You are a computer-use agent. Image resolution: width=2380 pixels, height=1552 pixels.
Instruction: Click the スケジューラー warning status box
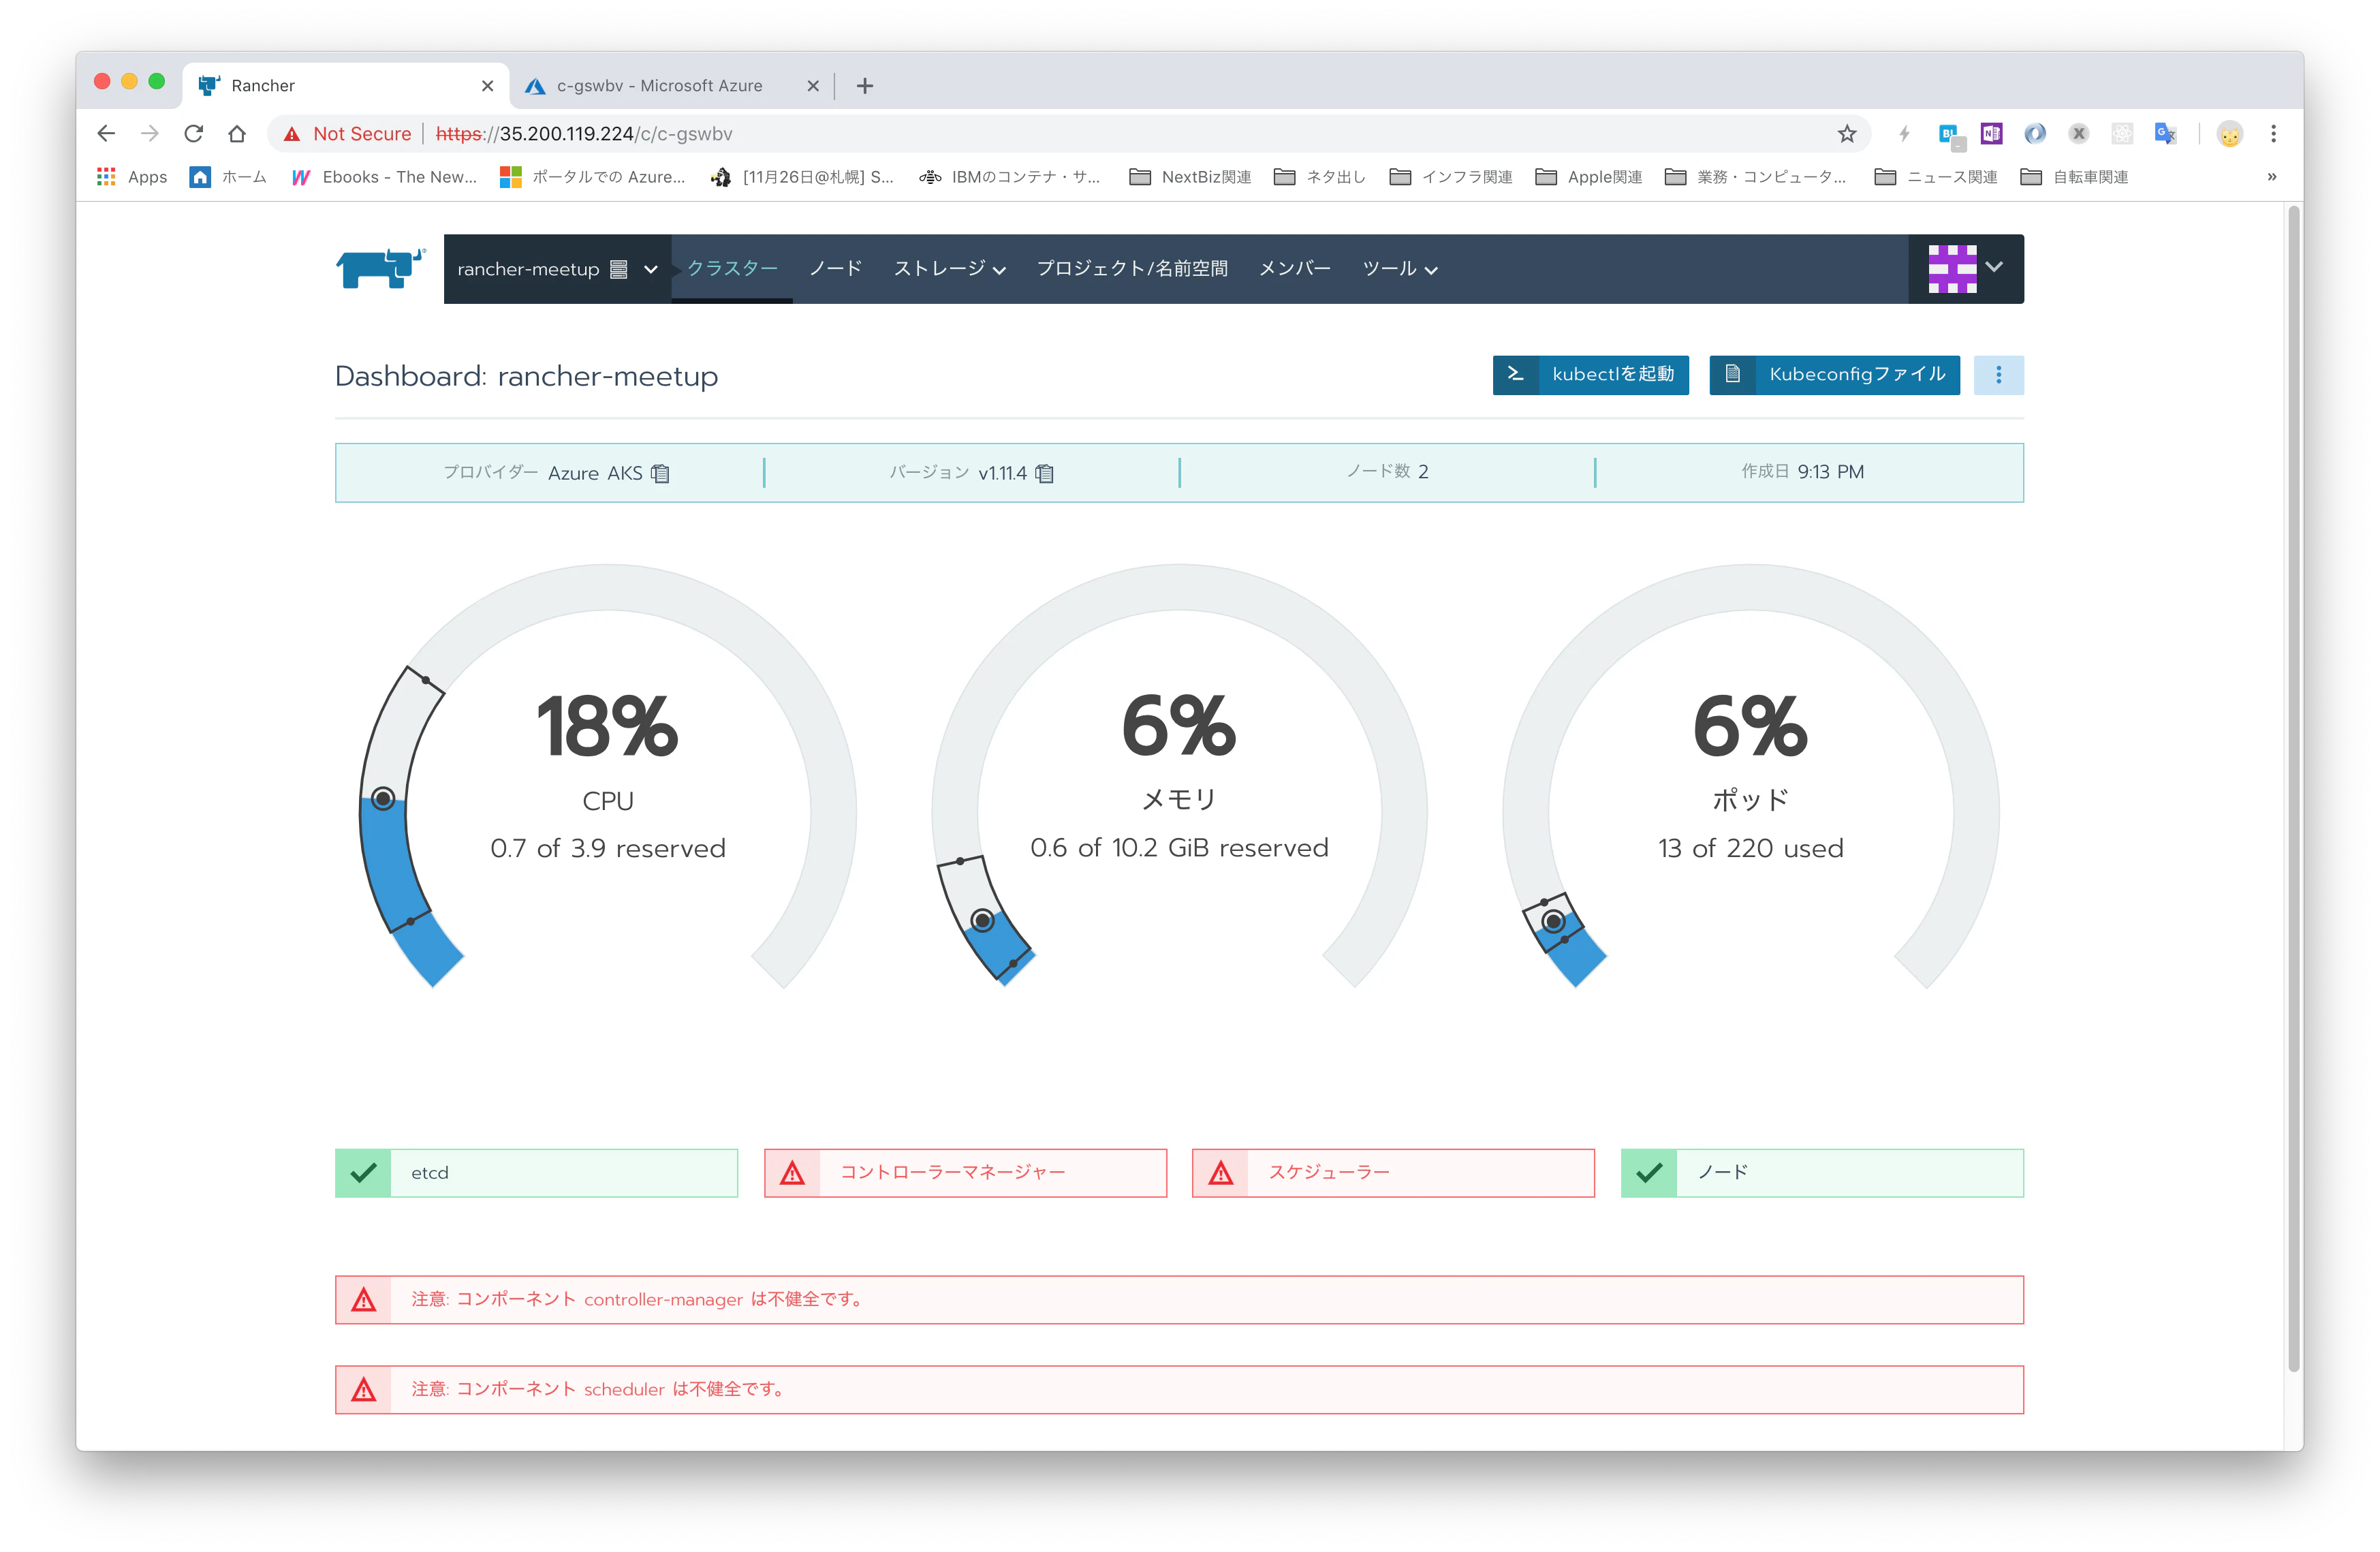[1393, 1173]
